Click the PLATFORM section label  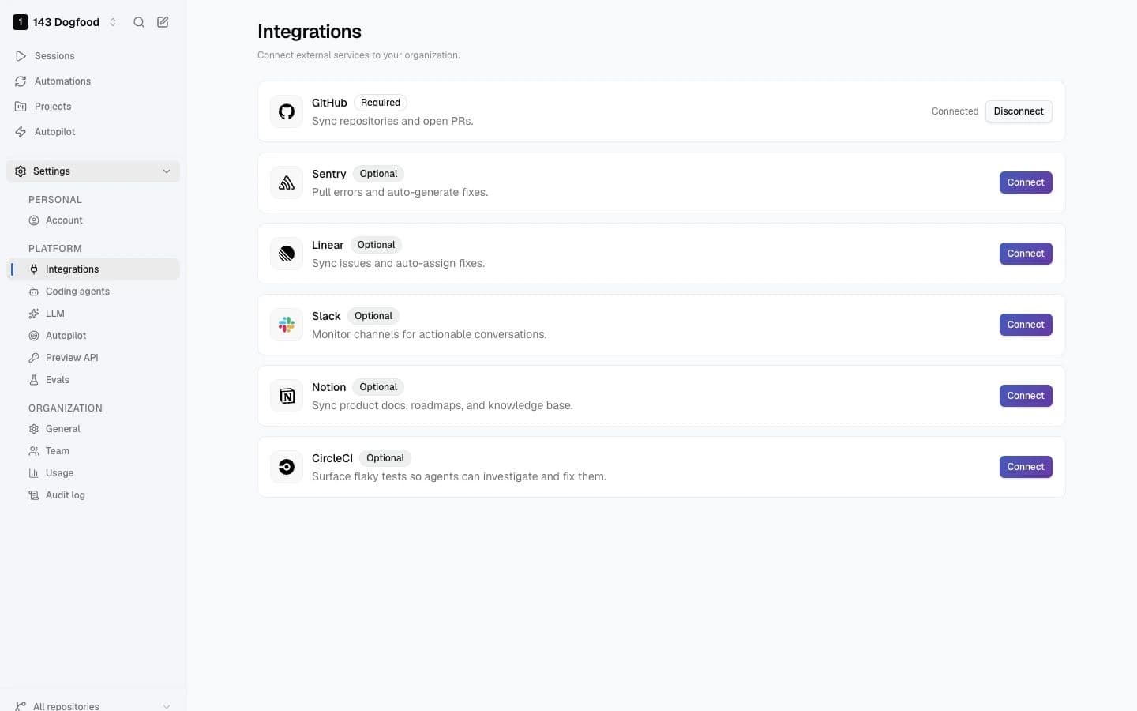55,249
